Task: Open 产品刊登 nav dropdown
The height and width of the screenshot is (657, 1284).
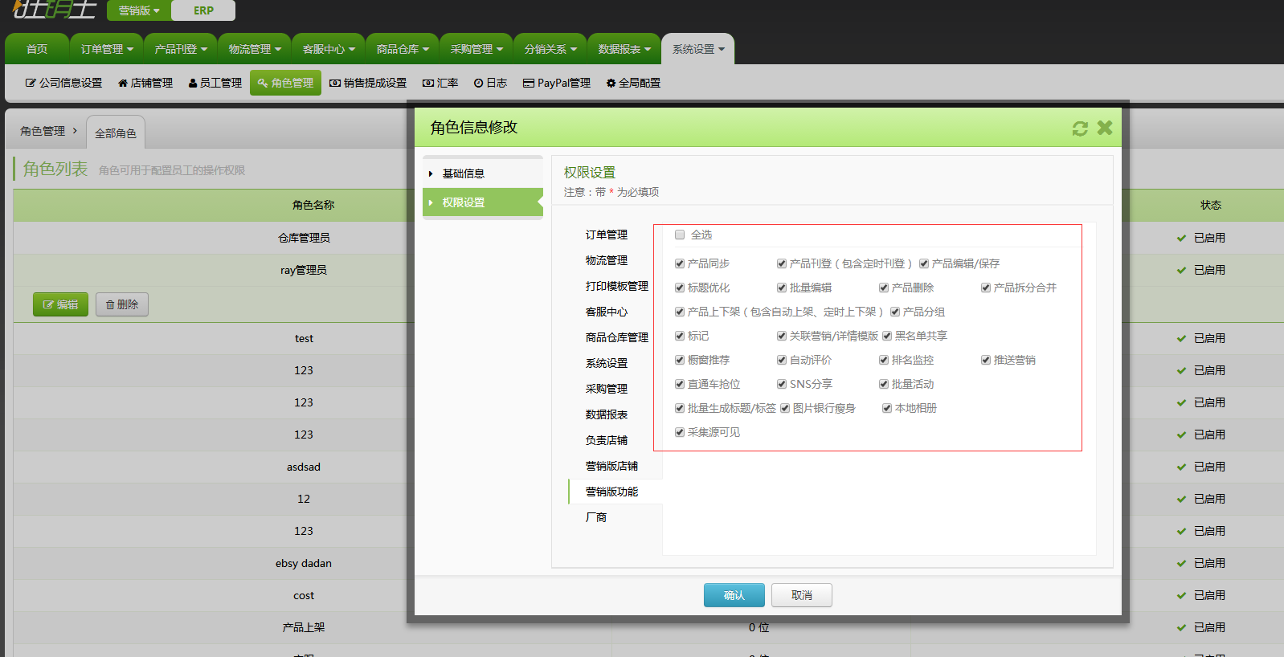Action: (x=181, y=49)
